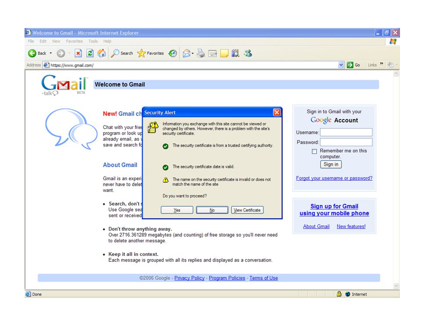Open the About Gmail link in sidebar
The image size is (421, 315).
pos(316,226)
